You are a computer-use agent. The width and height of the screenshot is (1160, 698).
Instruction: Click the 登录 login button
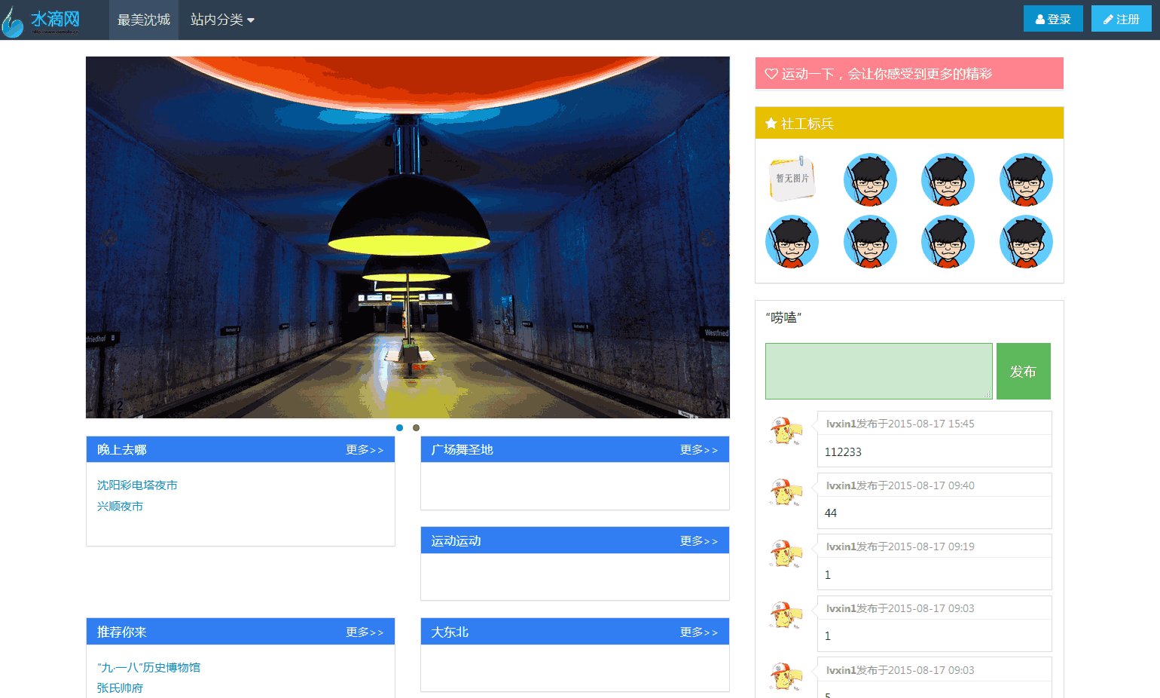[1053, 19]
